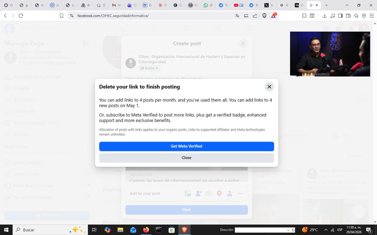Toggle the browser sidebar panel icon
Screen dimensions: 377x235
340,16
